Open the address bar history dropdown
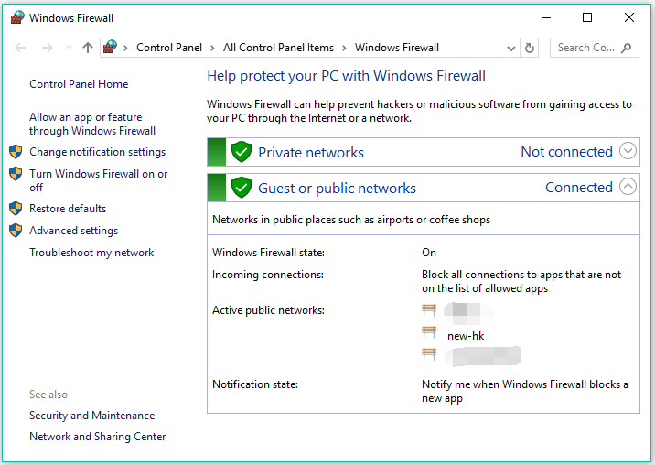This screenshot has height=465, width=655. click(510, 49)
